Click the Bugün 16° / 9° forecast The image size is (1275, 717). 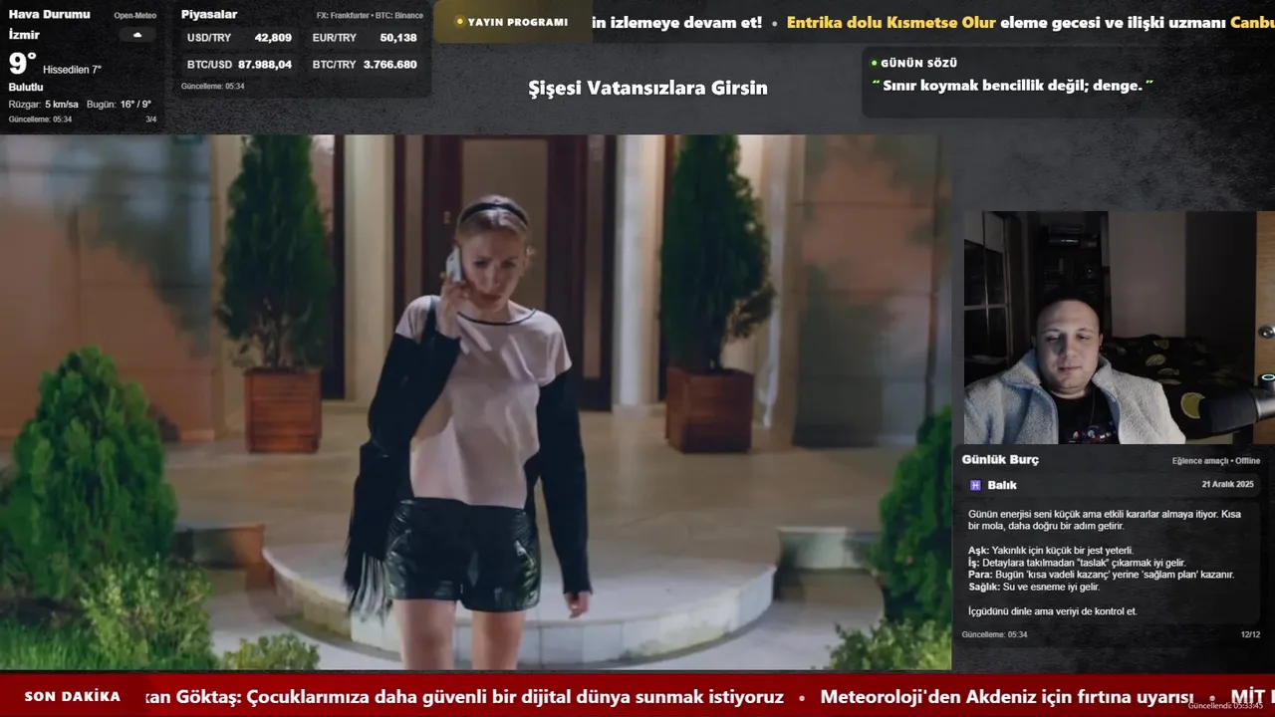119,105
